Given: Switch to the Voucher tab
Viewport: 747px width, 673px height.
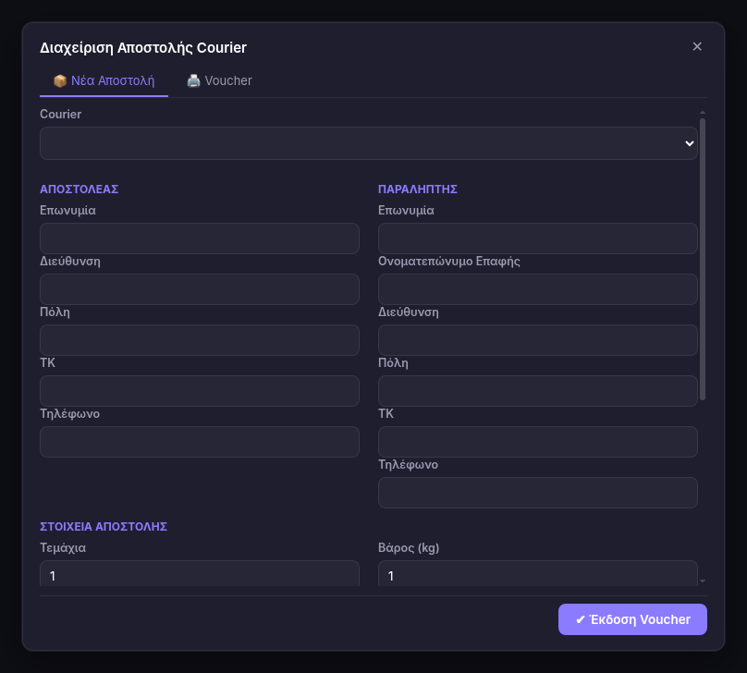Looking at the screenshot, I should click(219, 81).
